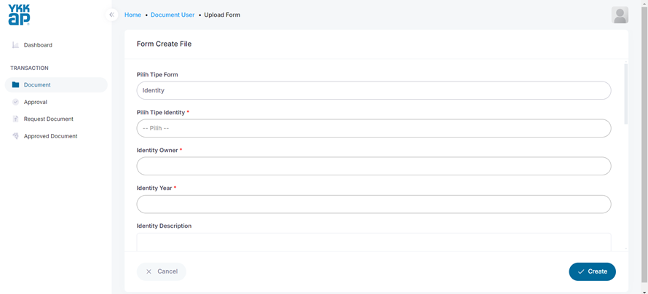
Task: Focus the Identity Owner text field
Action: click(374, 166)
